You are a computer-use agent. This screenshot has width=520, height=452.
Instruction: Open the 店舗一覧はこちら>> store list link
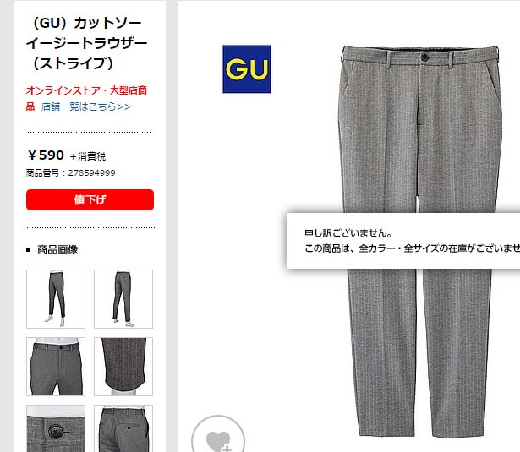point(86,106)
